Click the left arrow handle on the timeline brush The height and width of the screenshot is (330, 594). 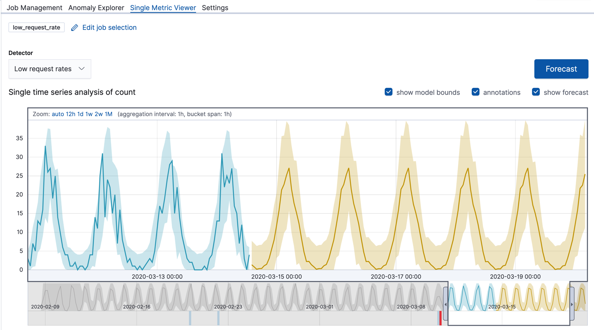click(x=445, y=304)
